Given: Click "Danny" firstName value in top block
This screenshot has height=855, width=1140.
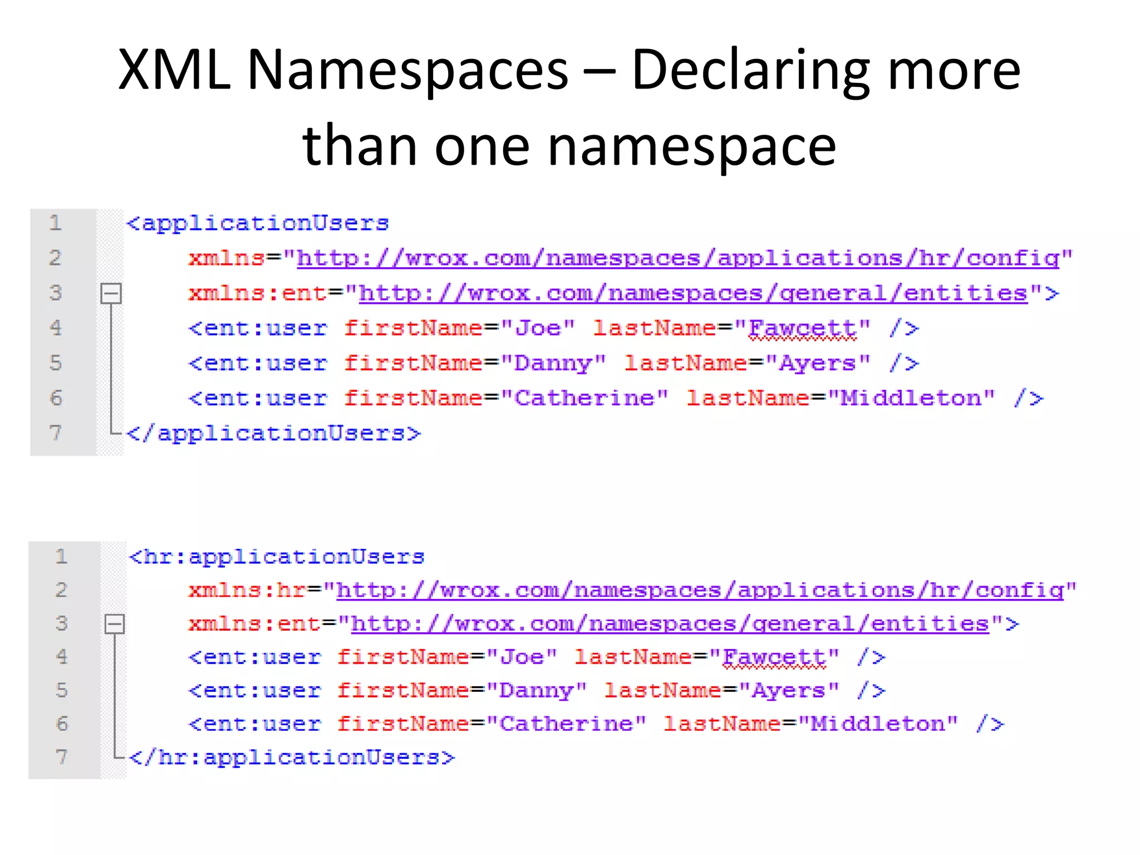Looking at the screenshot, I should coord(553,363).
